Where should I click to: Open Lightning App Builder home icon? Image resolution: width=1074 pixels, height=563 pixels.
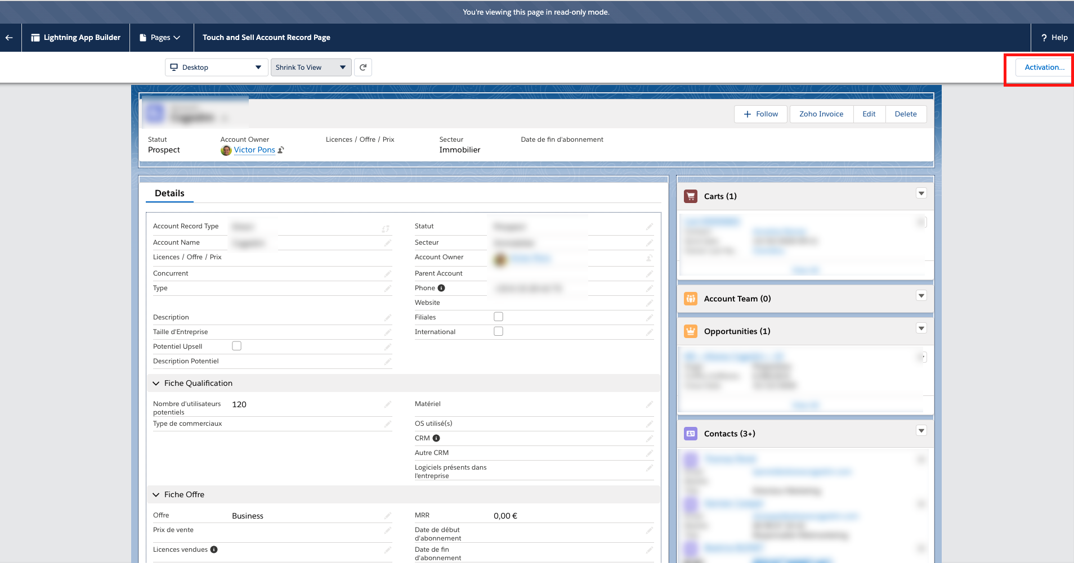coord(35,38)
